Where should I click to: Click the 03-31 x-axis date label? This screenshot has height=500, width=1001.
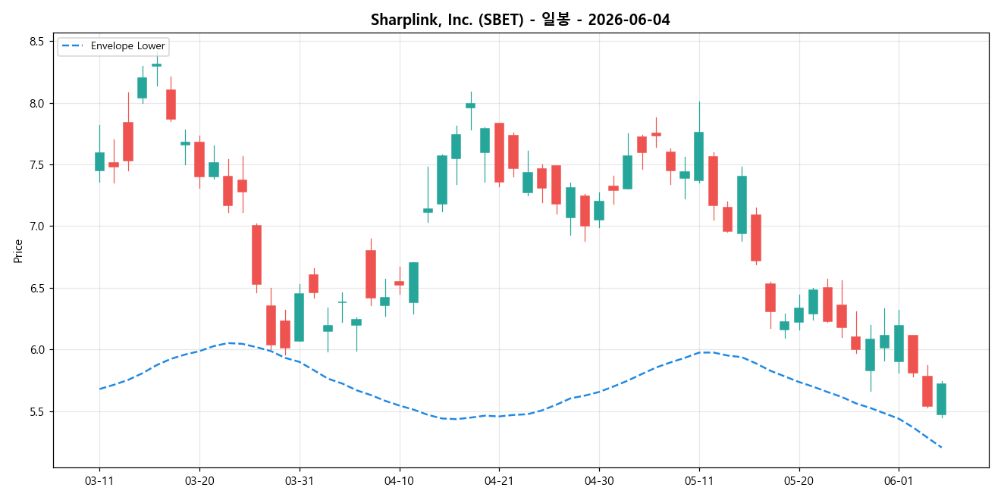point(299,481)
